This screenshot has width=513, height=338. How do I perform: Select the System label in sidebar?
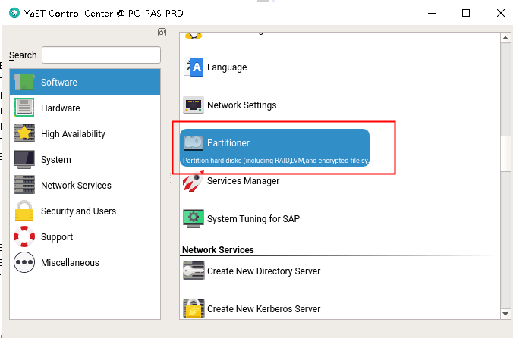click(56, 159)
